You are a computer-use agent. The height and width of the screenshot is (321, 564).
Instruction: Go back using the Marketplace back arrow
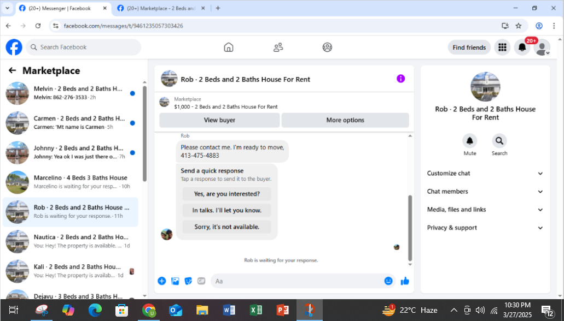(12, 70)
